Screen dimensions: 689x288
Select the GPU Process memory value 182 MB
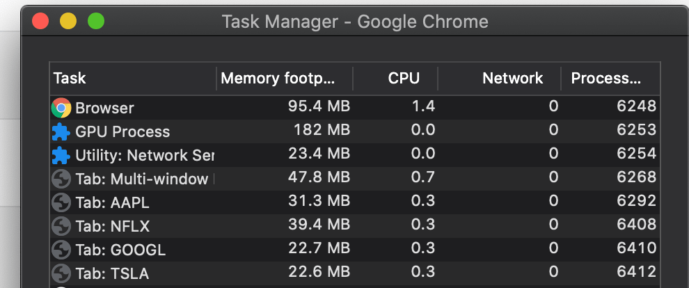tap(319, 131)
